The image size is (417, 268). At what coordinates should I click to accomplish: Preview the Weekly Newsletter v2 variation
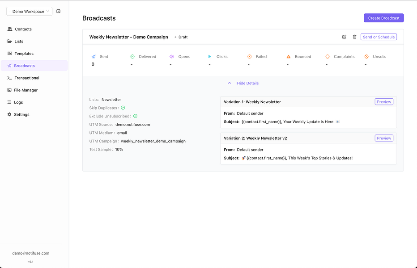point(384,138)
